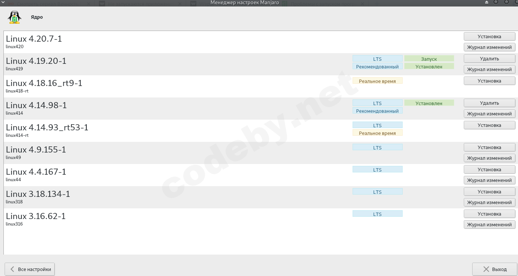
Task: Click package name "linux49"
Action: click(13, 157)
